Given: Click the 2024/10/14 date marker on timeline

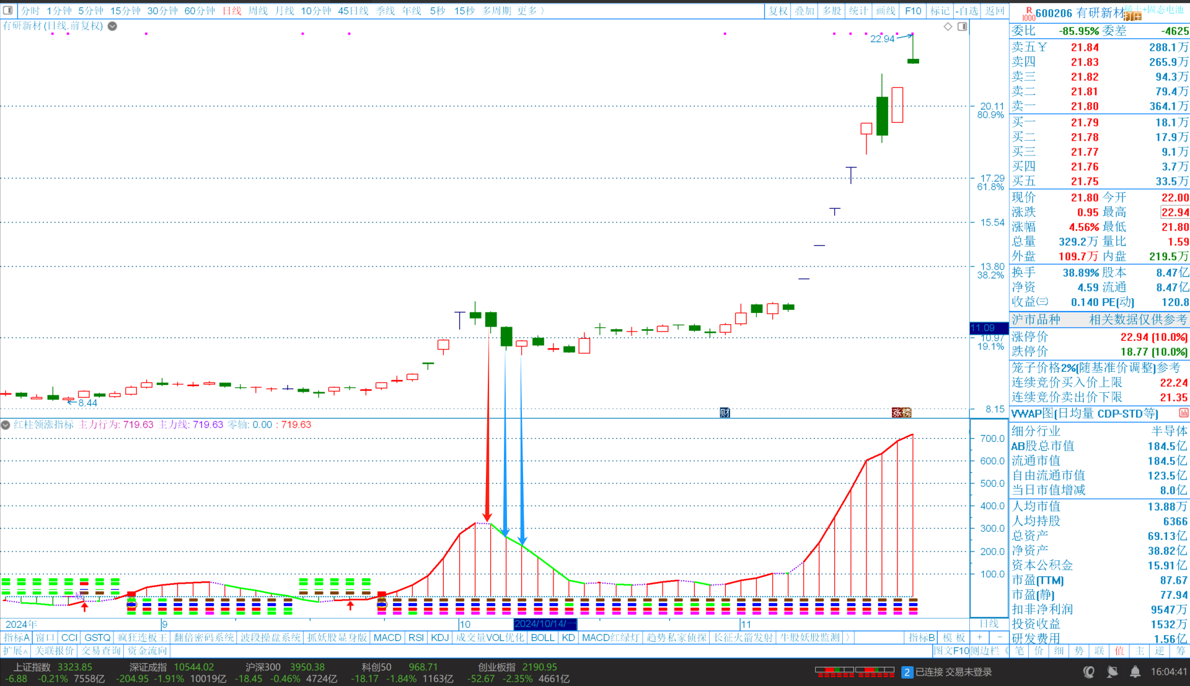Looking at the screenshot, I should (x=544, y=624).
